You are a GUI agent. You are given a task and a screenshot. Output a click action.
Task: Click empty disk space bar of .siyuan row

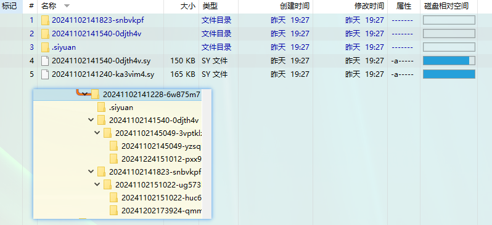449,47
